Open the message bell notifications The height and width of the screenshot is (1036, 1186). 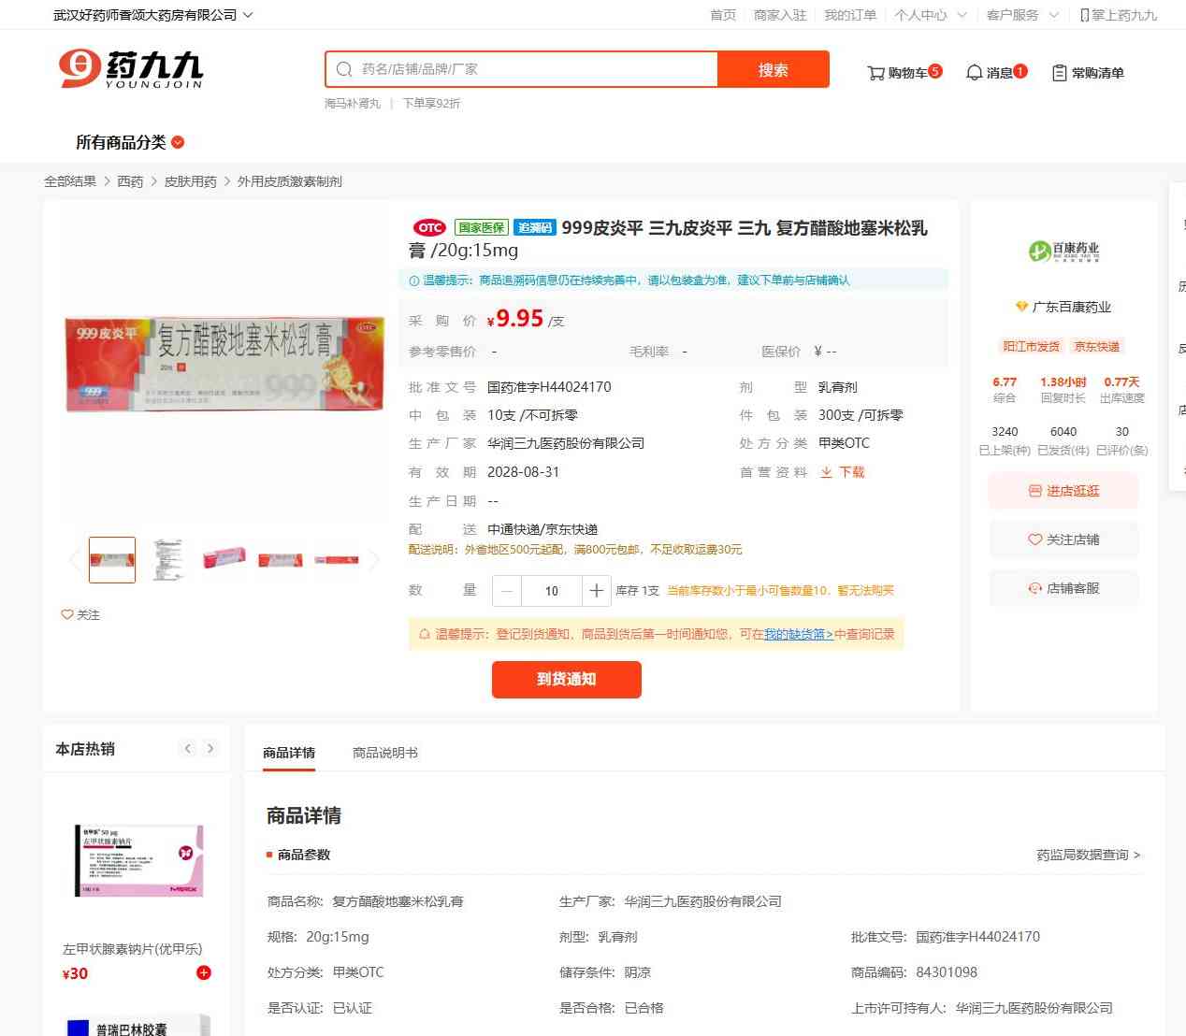click(974, 73)
